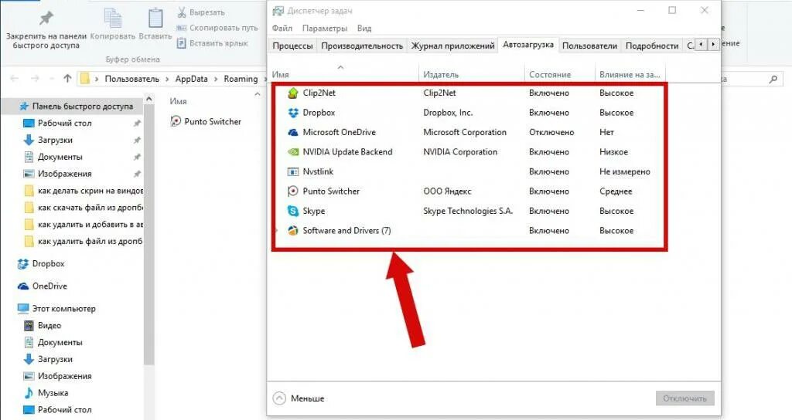Click the Explorer Back arrow
Viewport: 792px width, 420px height.
coord(14,78)
